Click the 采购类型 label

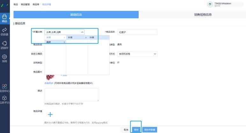pos(38,63)
